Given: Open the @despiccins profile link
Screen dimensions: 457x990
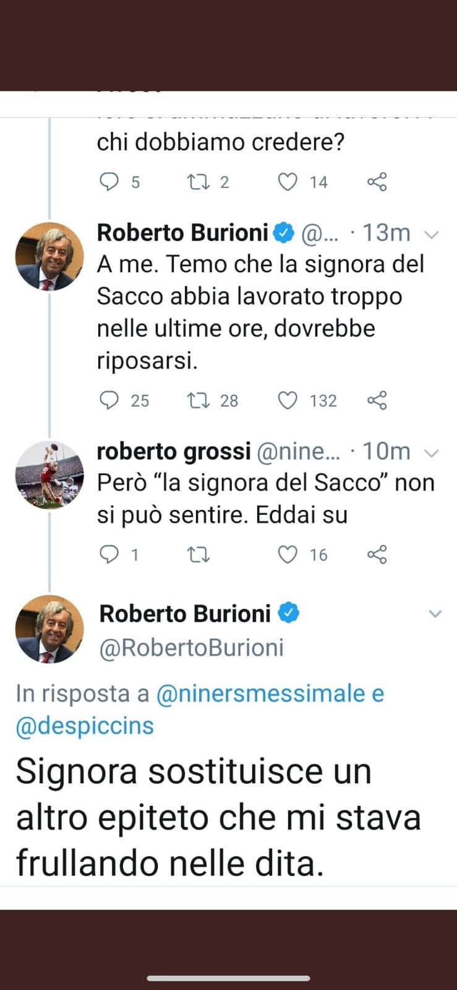Looking at the screenshot, I should point(85,726).
